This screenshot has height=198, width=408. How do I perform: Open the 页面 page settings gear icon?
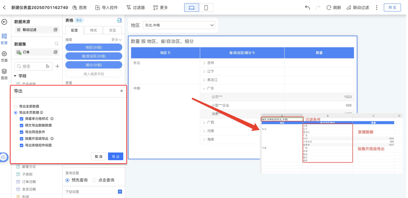point(4,56)
